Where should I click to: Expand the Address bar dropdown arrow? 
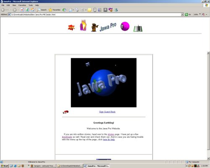pyautogui.click(x=182, y=14)
